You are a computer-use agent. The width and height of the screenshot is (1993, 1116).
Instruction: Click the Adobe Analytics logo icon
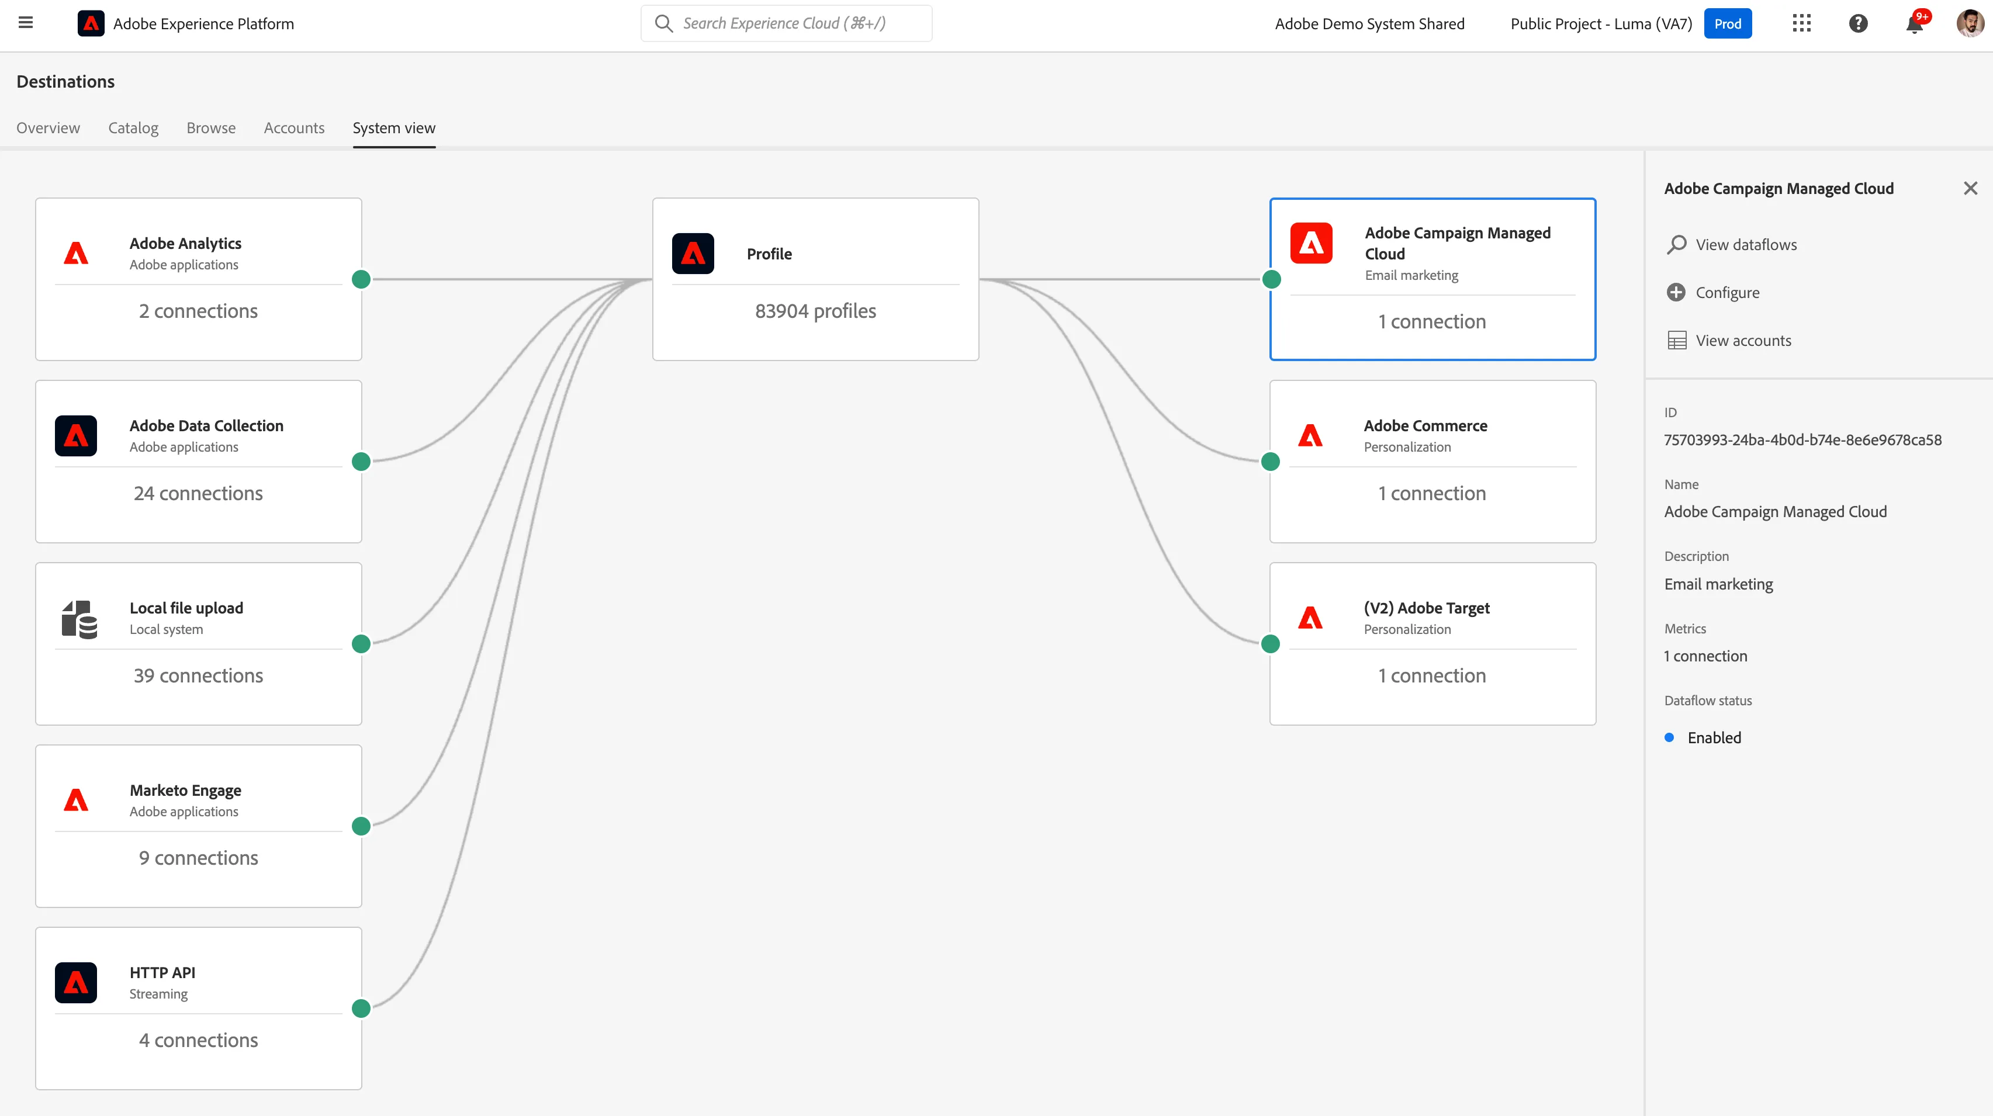click(76, 254)
